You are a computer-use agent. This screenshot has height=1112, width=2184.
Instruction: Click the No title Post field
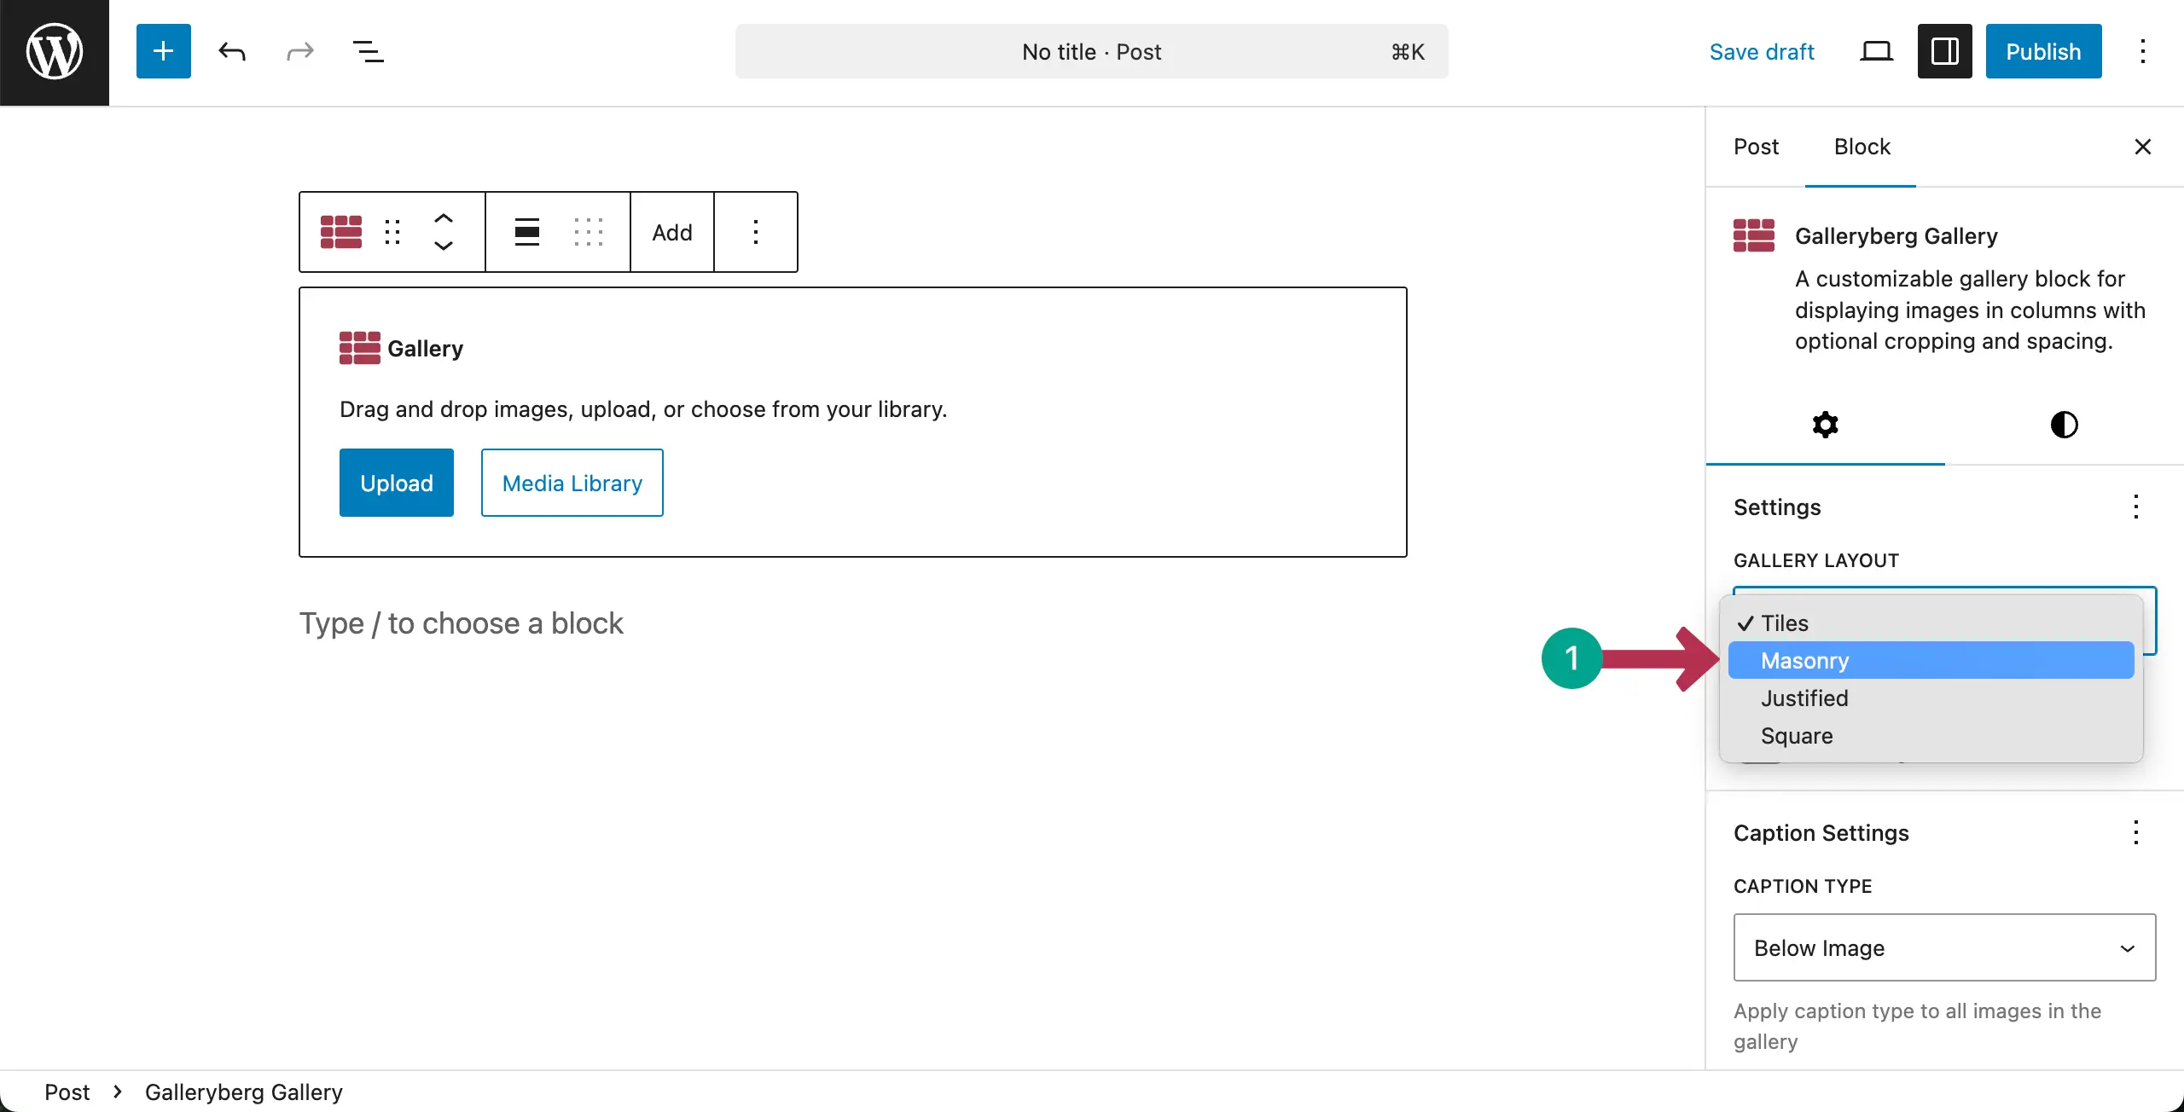click(1092, 51)
